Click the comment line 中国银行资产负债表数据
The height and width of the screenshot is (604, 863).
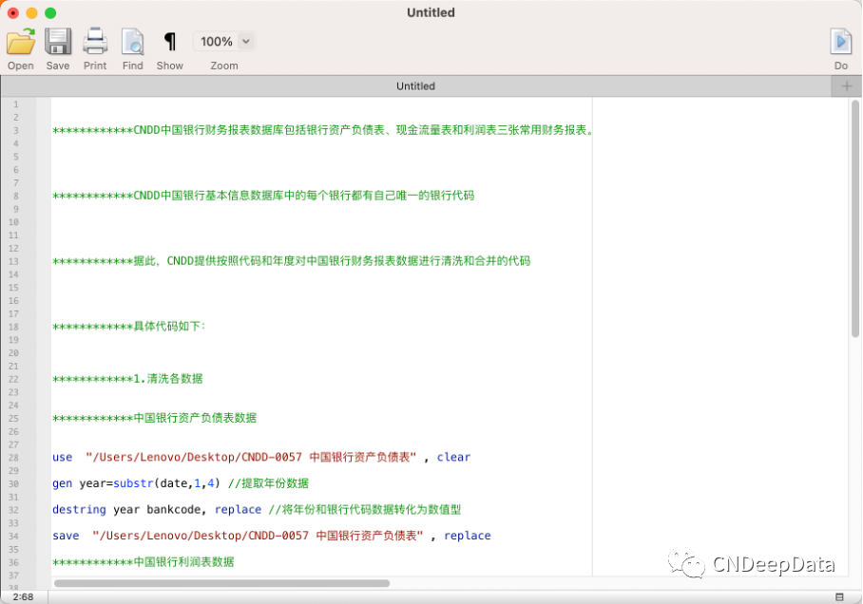(x=154, y=418)
